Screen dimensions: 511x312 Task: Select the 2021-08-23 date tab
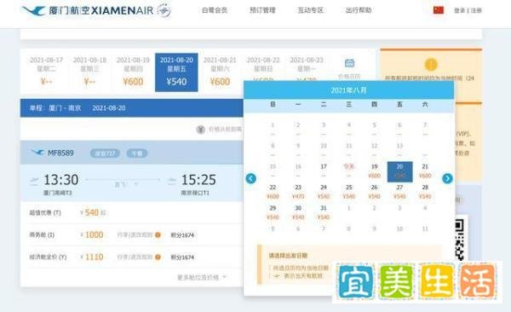click(307, 66)
